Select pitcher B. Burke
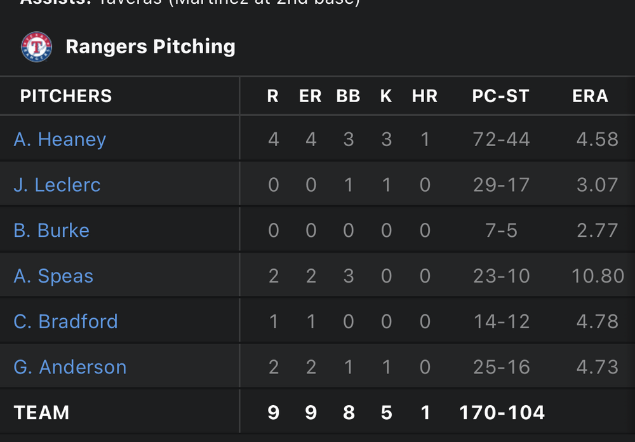This screenshot has height=442, width=635. click(x=51, y=230)
